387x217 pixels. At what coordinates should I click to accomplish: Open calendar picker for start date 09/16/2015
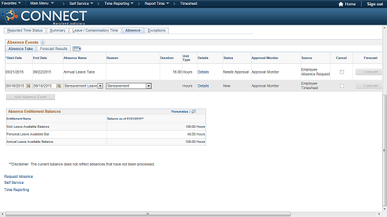pyautogui.click(x=28, y=86)
